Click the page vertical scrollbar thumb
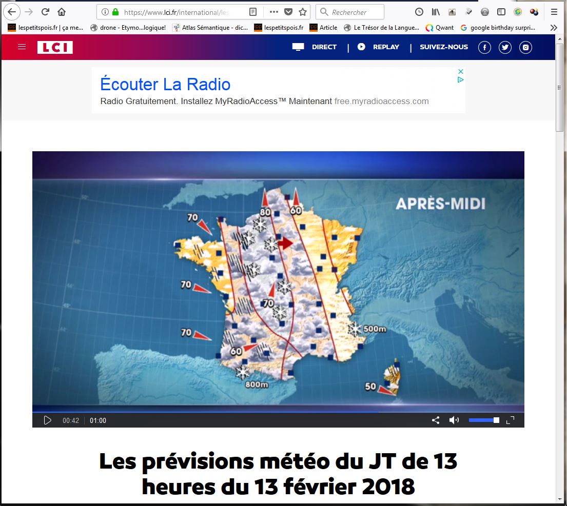 (x=559, y=88)
